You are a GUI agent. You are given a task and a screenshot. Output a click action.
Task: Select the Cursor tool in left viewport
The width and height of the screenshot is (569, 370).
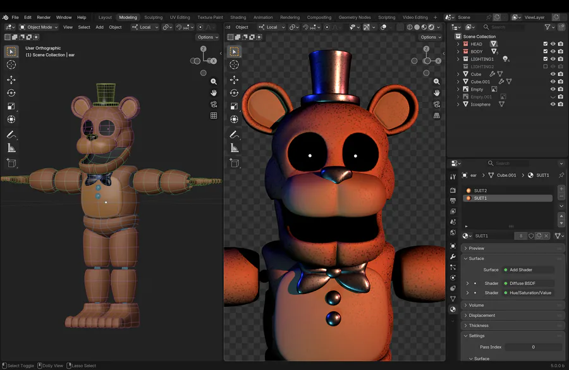(11, 65)
